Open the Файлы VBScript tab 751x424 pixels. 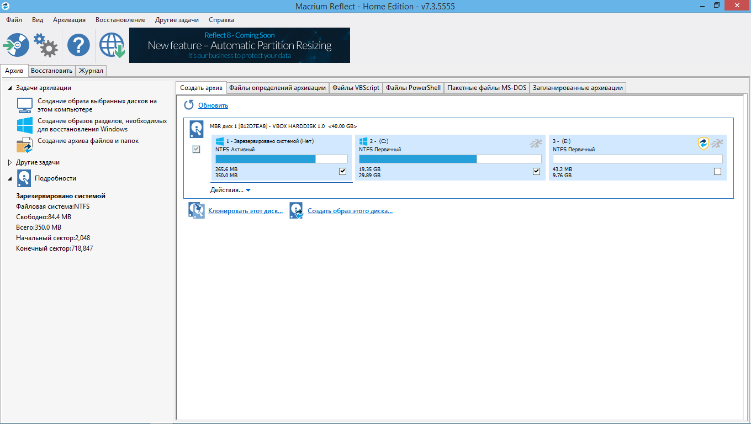point(356,88)
